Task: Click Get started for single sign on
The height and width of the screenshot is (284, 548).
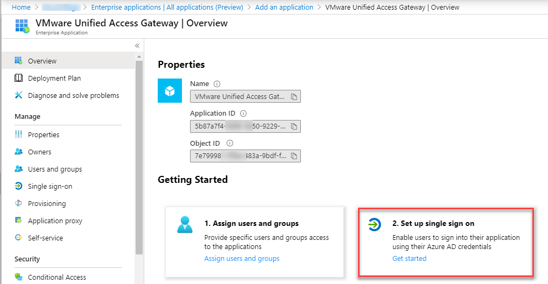Action: [x=409, y=259]
